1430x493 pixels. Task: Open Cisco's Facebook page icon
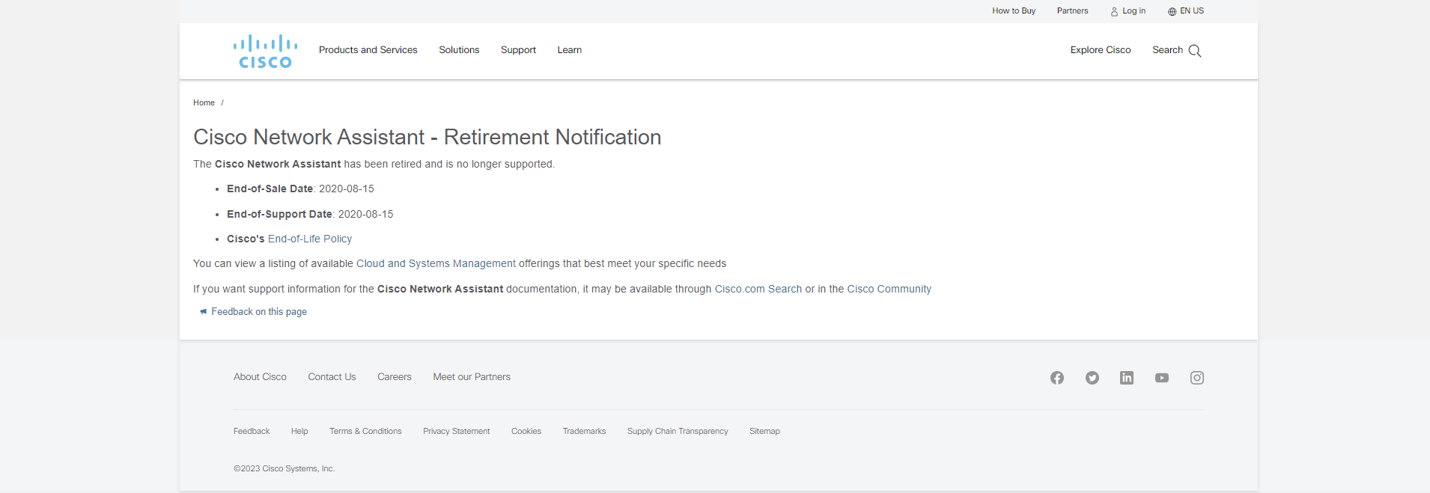pyautogui.click(x=1057, y=378)
